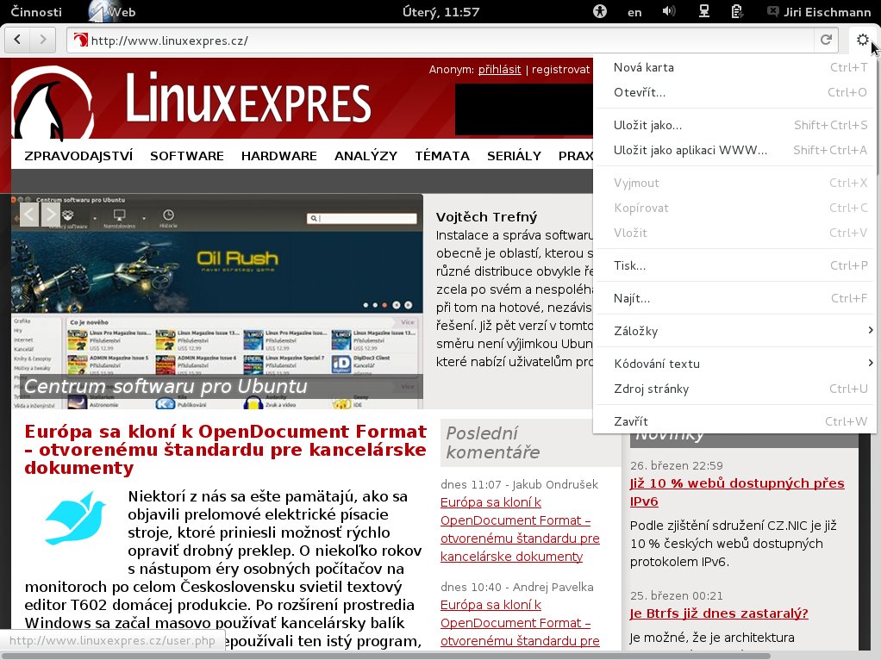Select Nová karta from the menu
Viewport: 881px width, 660px height.
735,67
